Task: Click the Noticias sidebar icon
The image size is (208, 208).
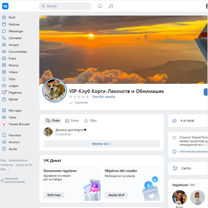Action: tap(4, 24)
